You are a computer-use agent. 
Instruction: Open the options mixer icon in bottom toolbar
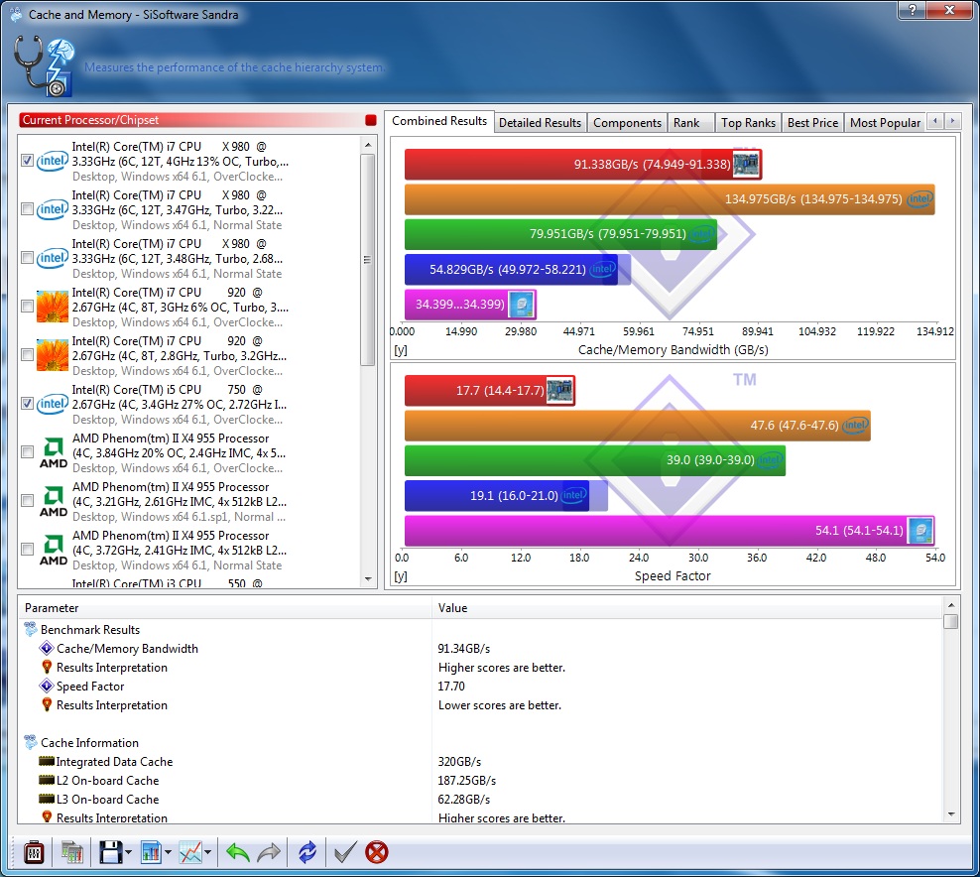click(34, 852)
